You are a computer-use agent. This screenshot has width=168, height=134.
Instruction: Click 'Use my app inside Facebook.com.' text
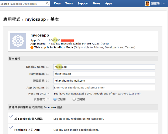pyautogui.click(x=76, y=130)
